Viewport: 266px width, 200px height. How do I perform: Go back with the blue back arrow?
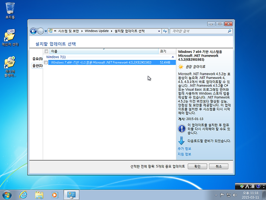click(x=33, y=31)
